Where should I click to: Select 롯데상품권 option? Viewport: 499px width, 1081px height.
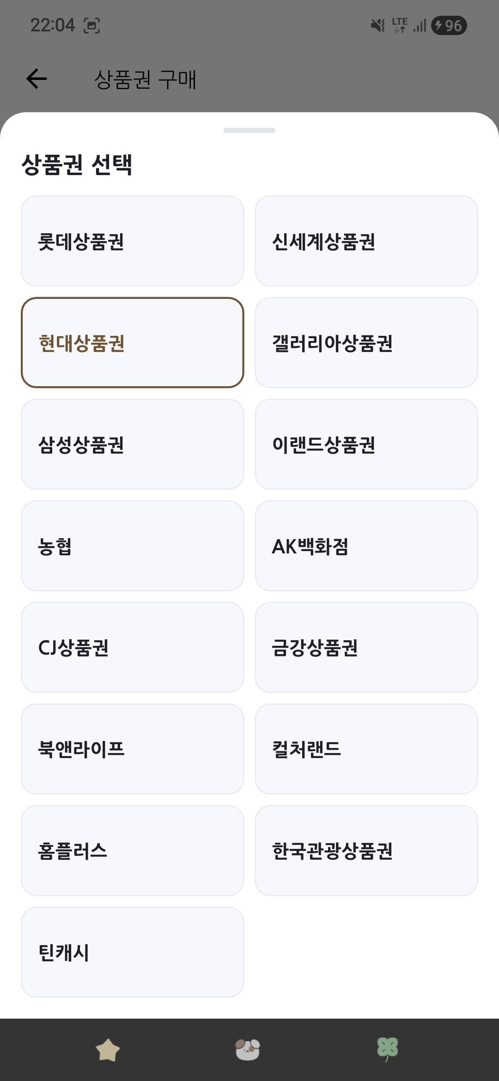point(132,241)
